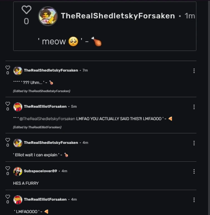Open the options menu on the 5m Elliot comment

point(194,107)
